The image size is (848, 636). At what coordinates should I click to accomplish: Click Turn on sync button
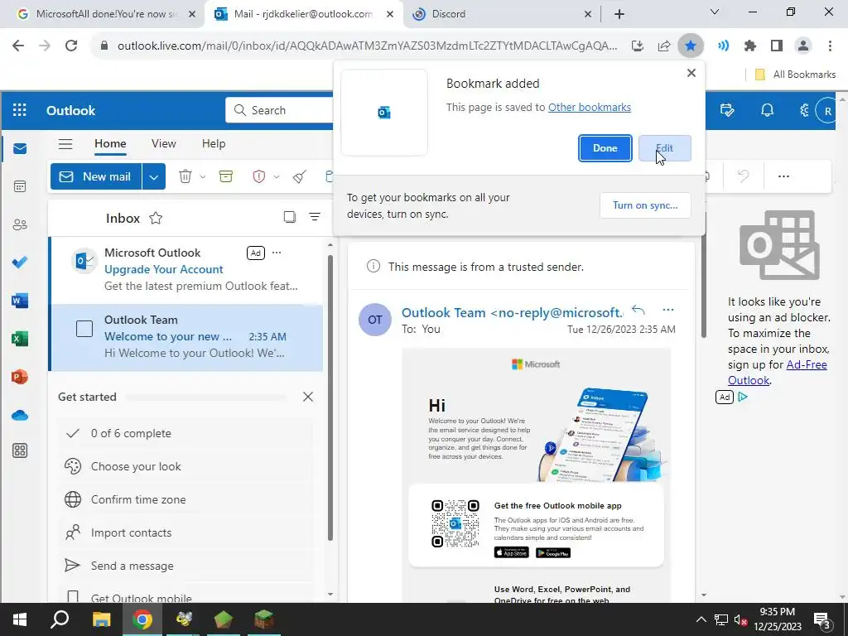(x=645, y=205)
